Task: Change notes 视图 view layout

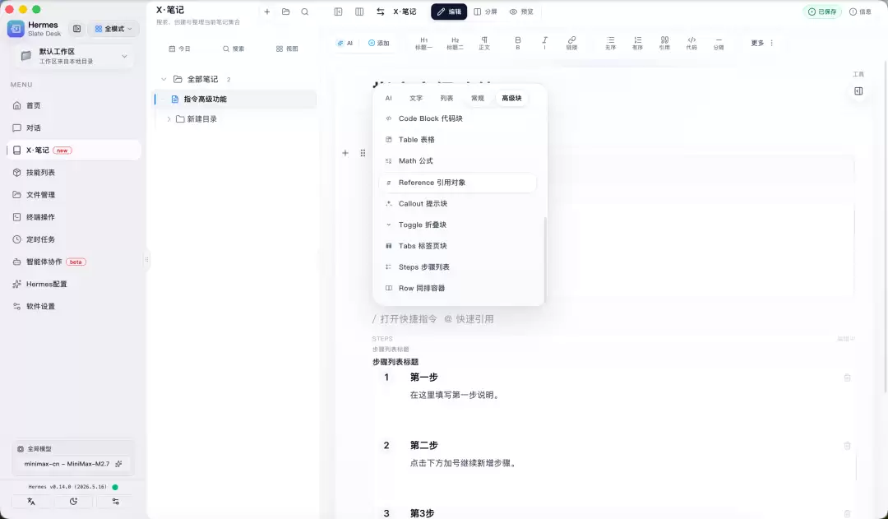Action: point(287,49)
